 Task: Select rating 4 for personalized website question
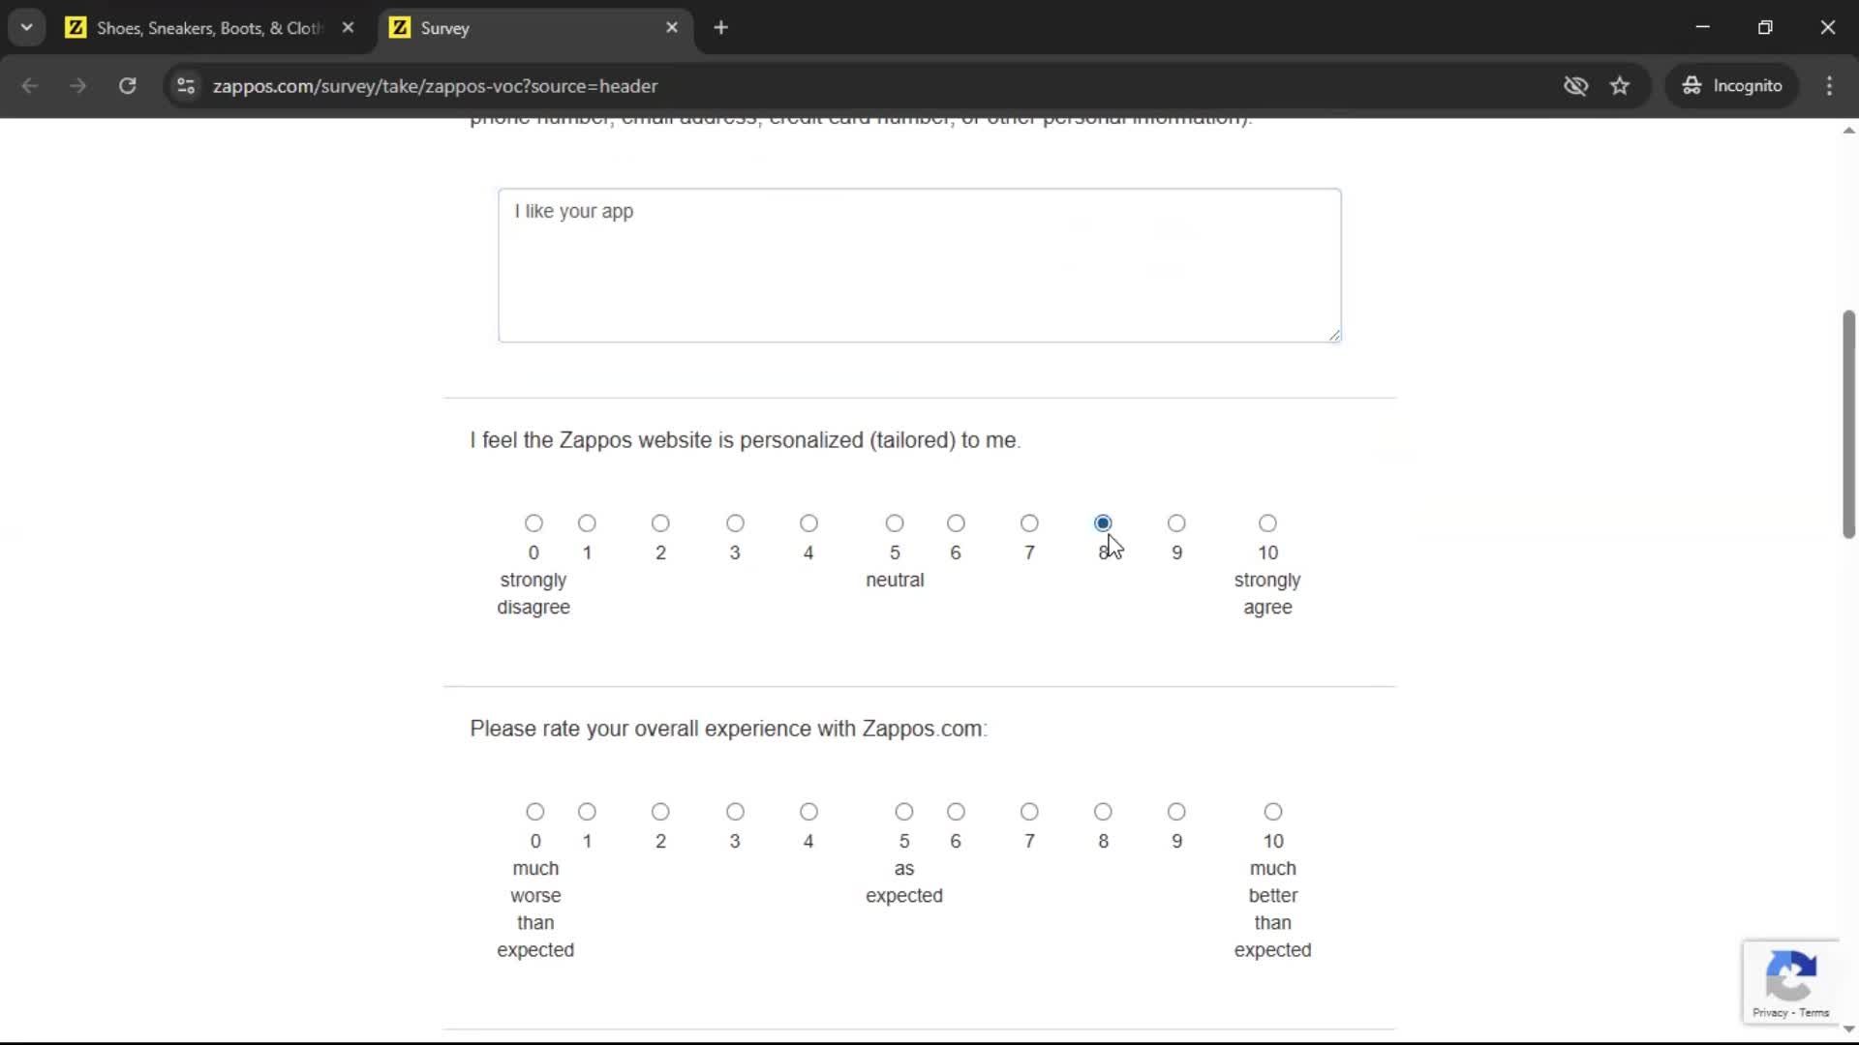808,523
